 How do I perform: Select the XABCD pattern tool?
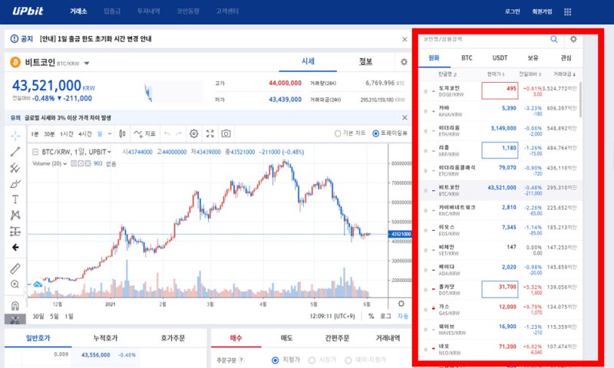click(15, 215)
